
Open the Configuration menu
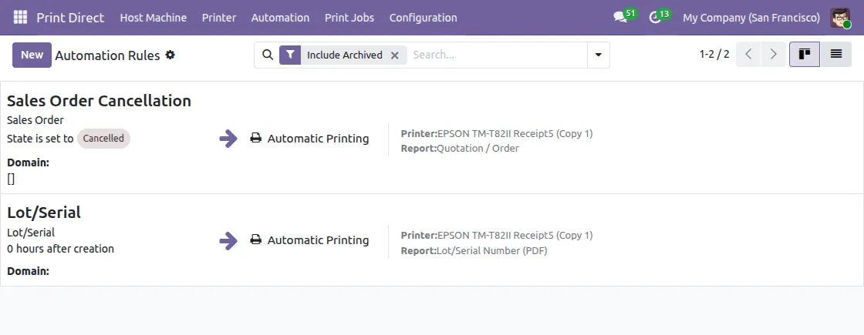(423, 17)
